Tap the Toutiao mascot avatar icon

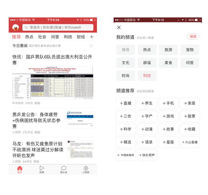[15, 27]
